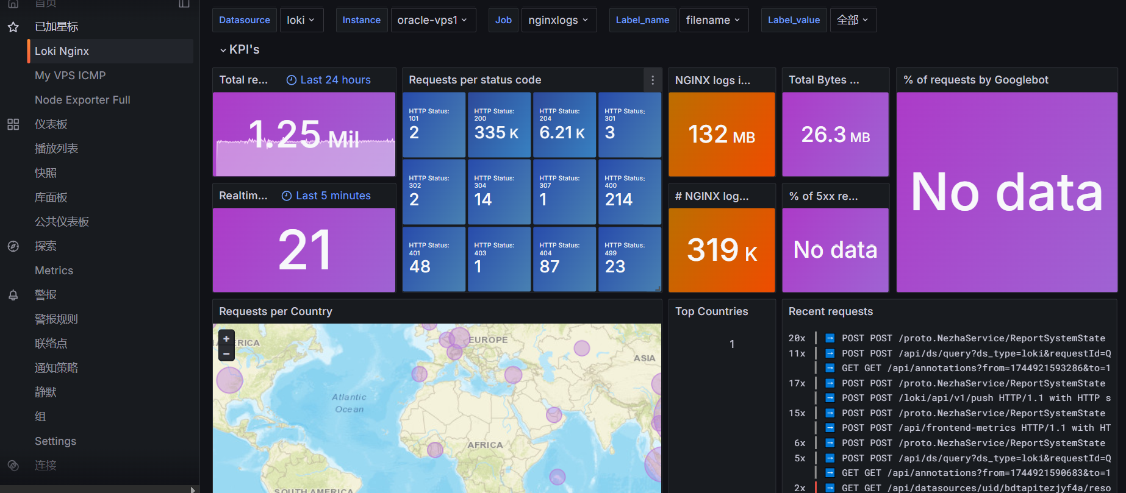The image size is (1126, 493).
Task: Collapse the KPI's row section
Action: 223,50
